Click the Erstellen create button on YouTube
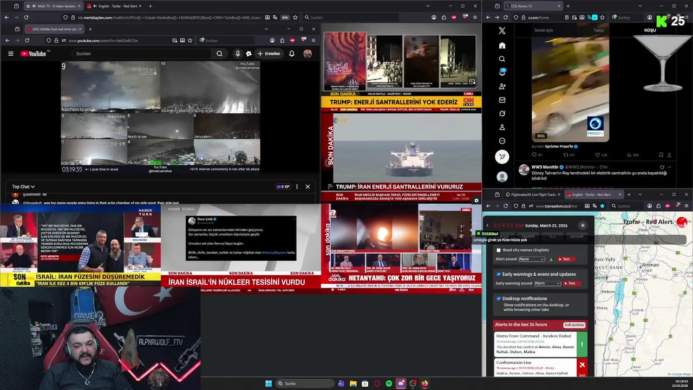The image size is (693, 390). tap(269, 54)
